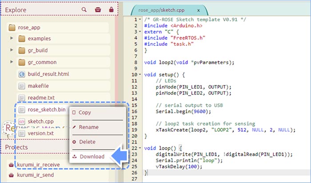This screenshot has height=183, width=311.
Task: Click the rose_app folder icon
Action: tap(12, 28)
